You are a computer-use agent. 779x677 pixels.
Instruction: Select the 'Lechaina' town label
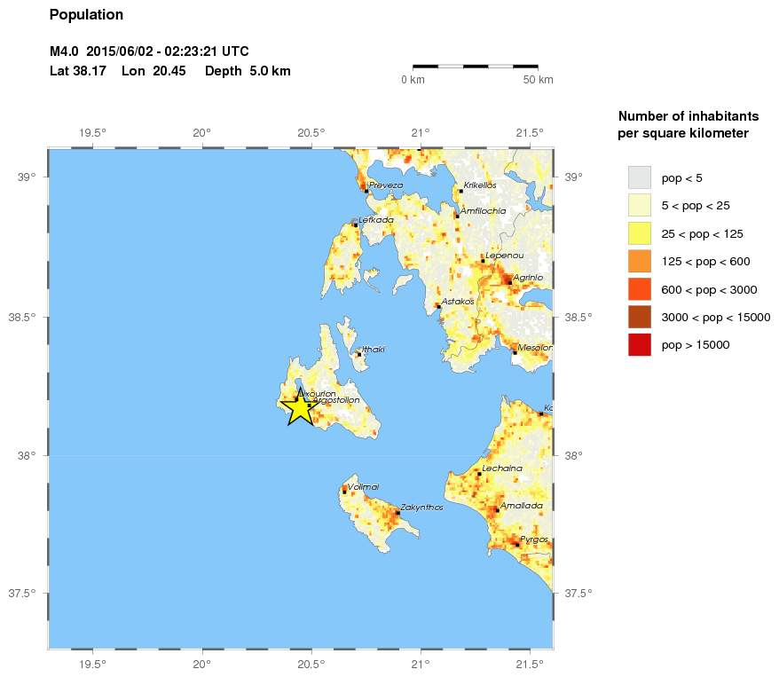point(502,468)
